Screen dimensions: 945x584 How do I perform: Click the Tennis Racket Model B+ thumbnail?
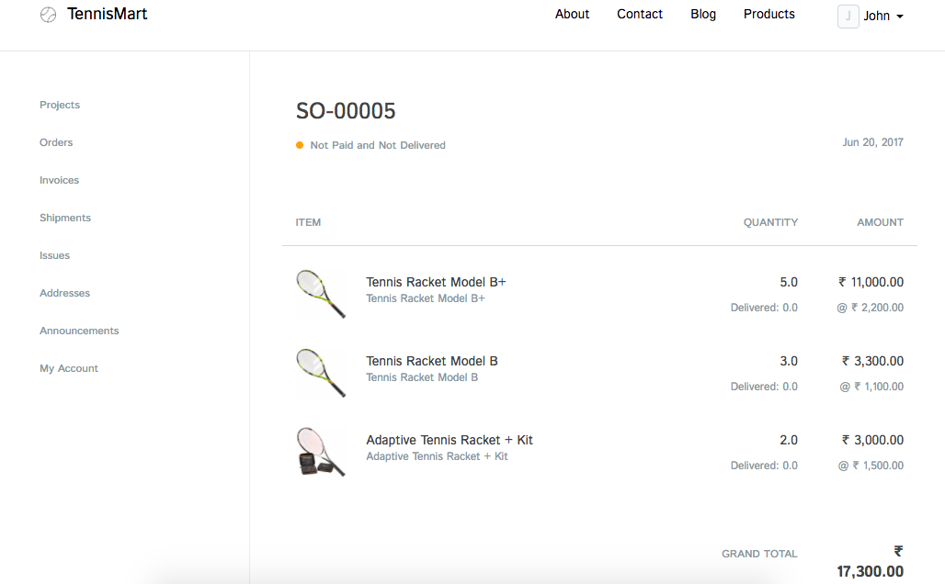coord(321,293)
